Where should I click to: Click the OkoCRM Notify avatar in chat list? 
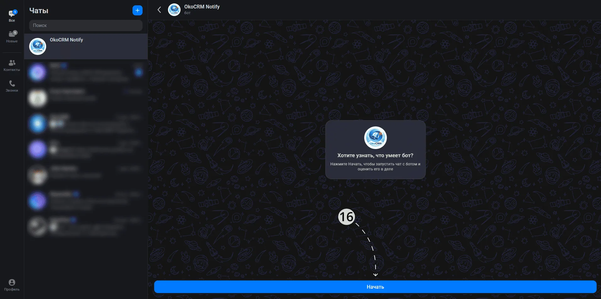point(38,46)
